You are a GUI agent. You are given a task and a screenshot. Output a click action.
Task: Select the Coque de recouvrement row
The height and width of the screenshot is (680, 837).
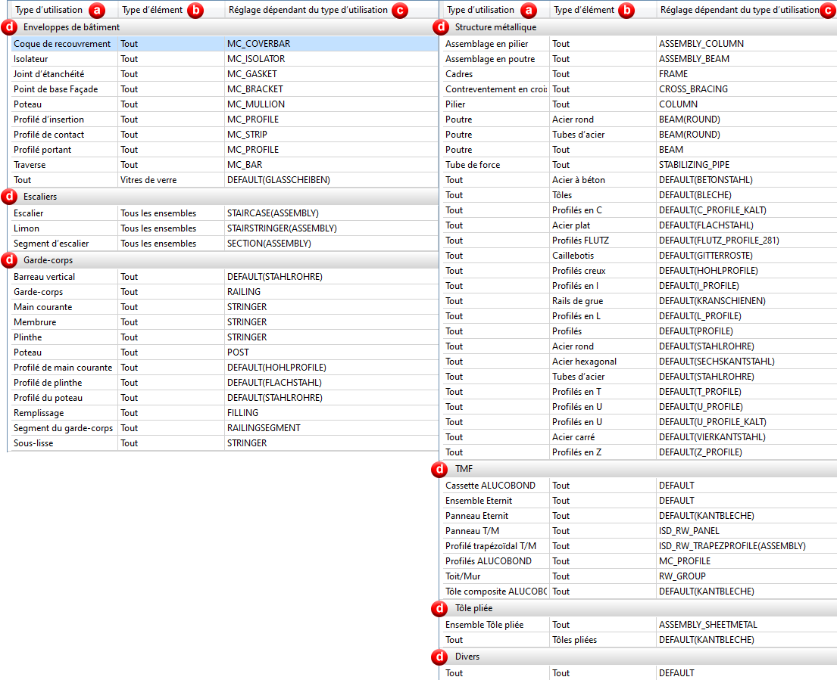coord(224,44)
